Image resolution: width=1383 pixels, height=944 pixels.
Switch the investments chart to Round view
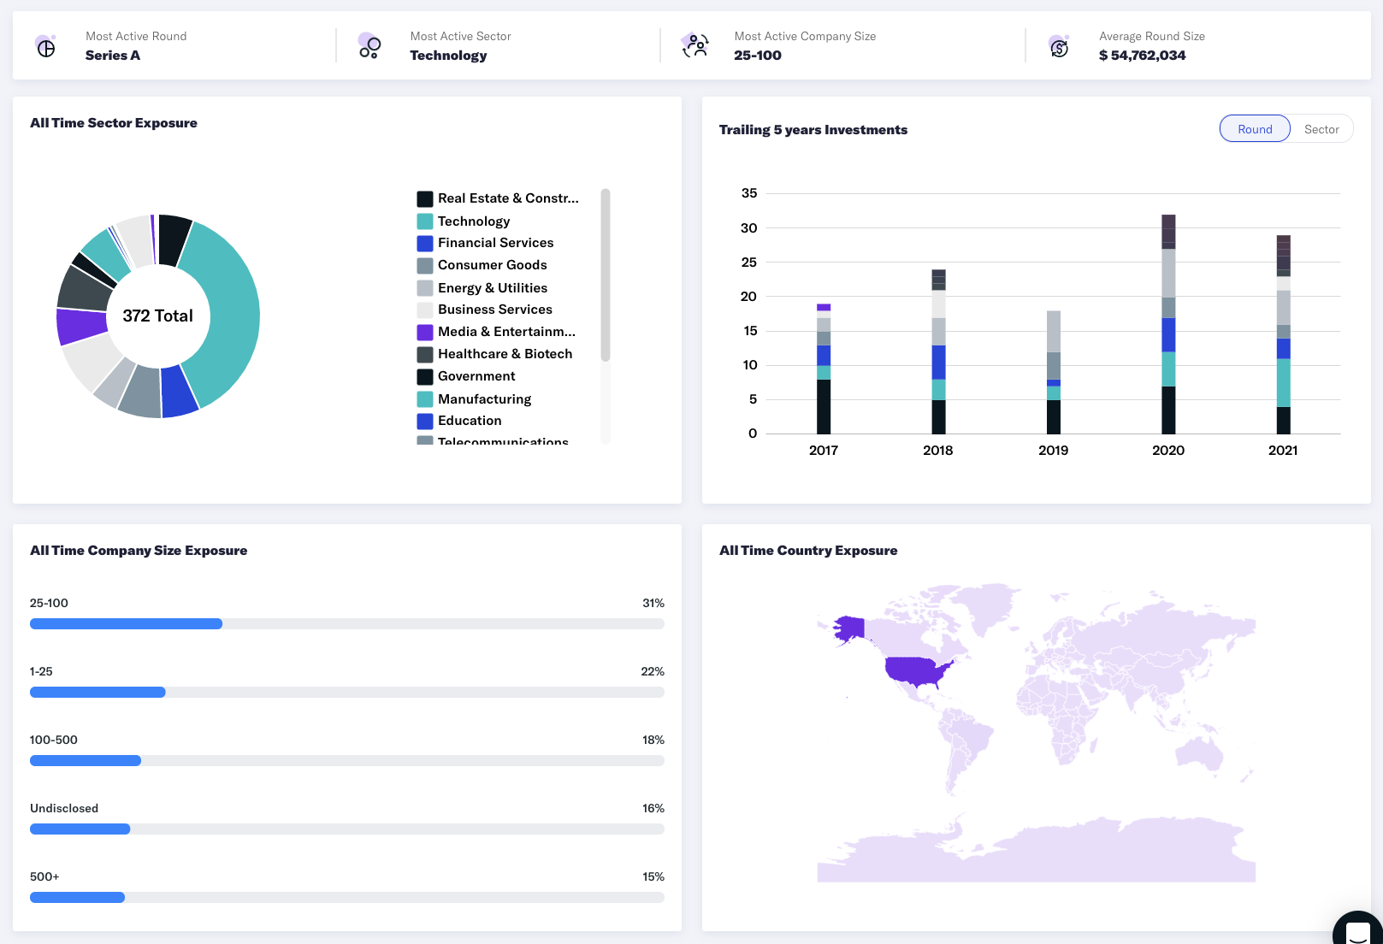1254,129
